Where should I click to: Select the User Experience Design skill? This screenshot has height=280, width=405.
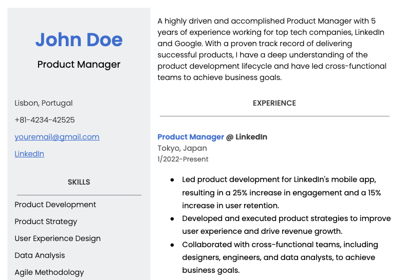[58, 238]
